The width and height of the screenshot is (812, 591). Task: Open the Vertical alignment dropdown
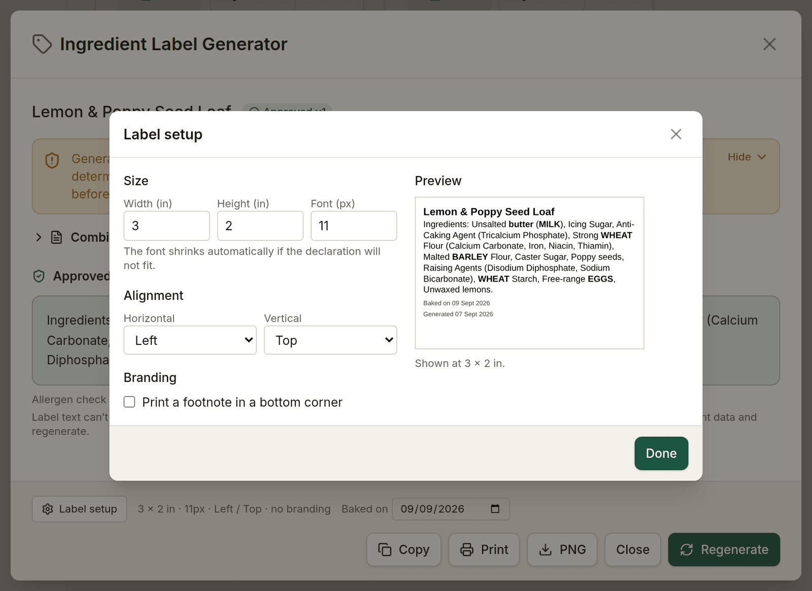click(330, 340)
